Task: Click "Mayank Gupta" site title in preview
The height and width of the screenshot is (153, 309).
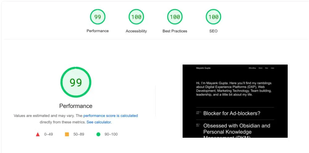Action: click(203, 68)
